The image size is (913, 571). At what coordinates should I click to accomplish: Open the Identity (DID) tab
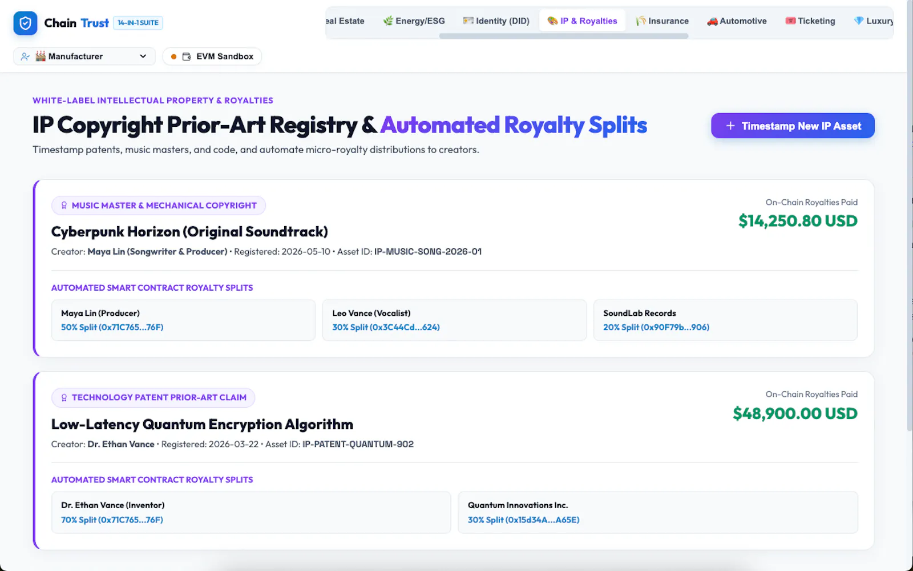point(496,21)
